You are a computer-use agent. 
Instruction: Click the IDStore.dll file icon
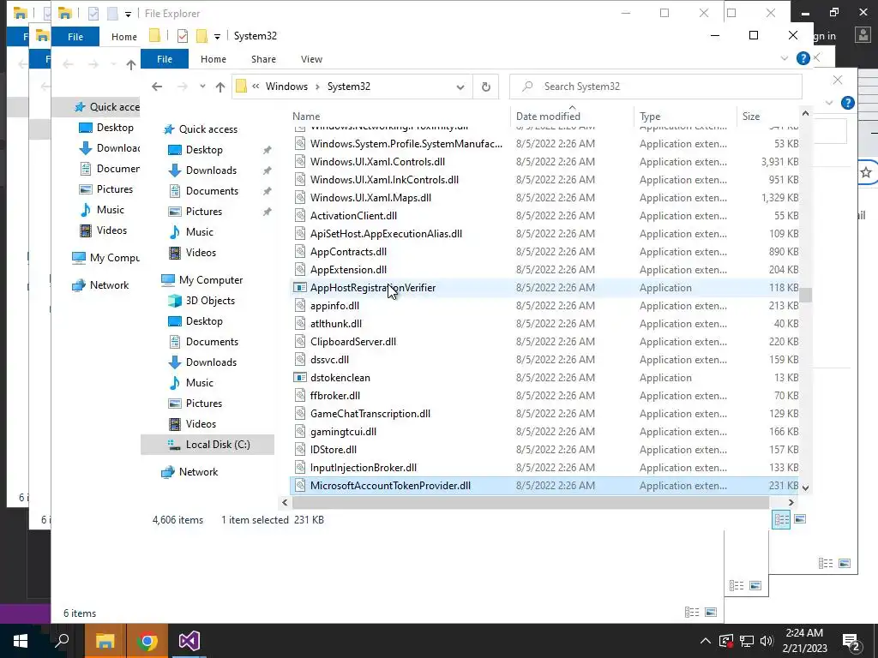click(x=300, y=449)
